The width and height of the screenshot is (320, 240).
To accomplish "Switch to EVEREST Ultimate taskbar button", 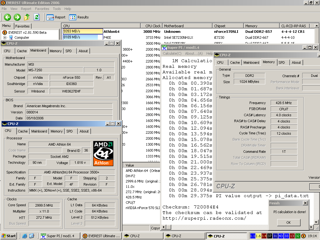I will click(102, 236).
